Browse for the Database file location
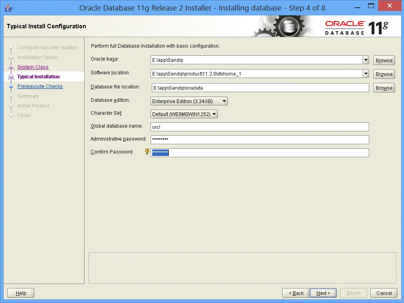The width and height of the screenshot is (404, 303). tap(384, 88)
